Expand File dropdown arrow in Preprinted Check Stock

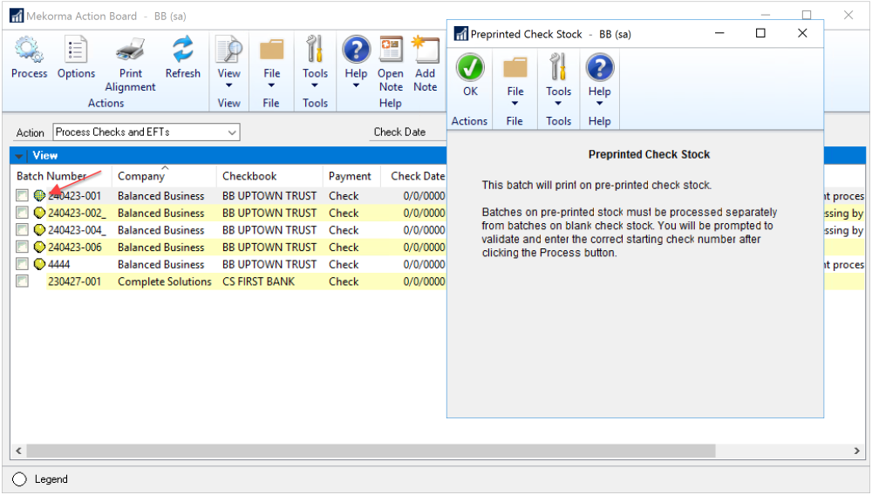coord(515,104)
